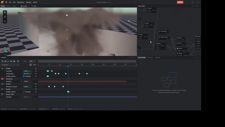The height and width of the screenshot is (127, 225).
Task: Select the Scale gizmo tool in viewport
Action: (x=5, y=21)
